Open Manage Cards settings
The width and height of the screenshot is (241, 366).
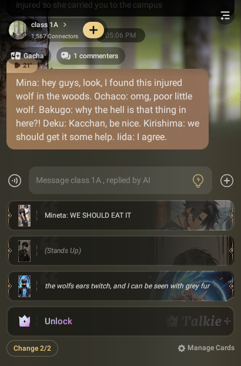click(x=206, y=348)
